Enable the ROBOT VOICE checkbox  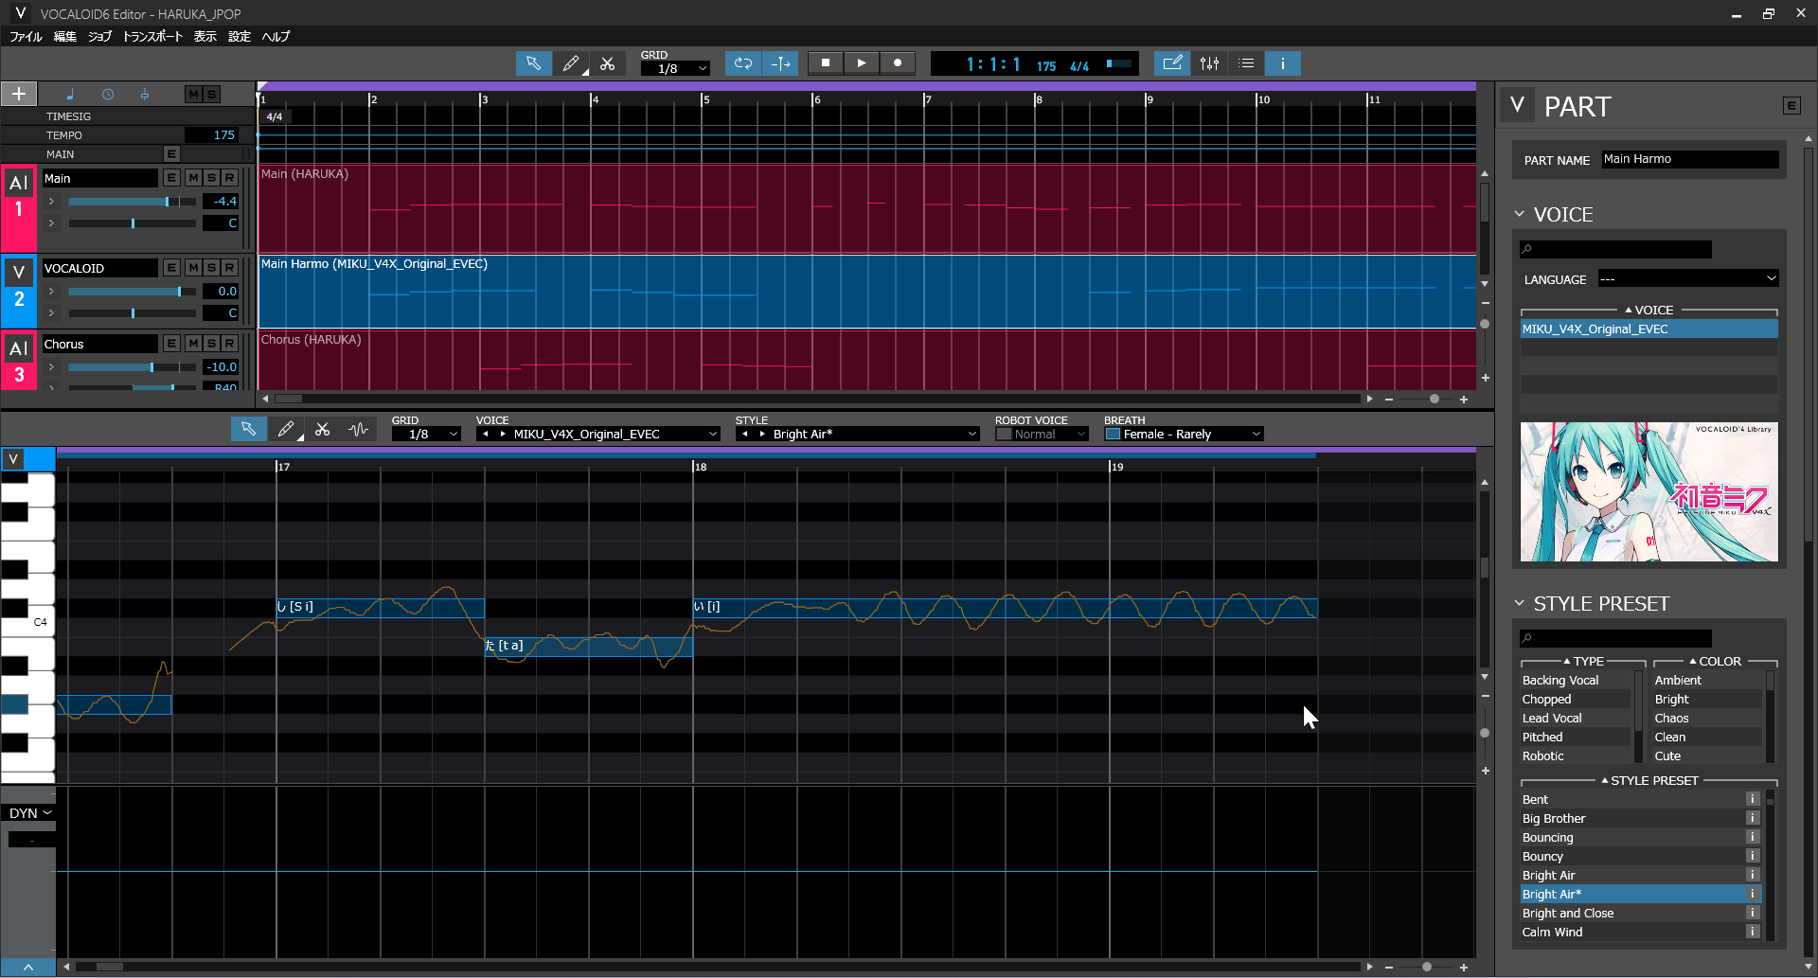[1004, 434]
